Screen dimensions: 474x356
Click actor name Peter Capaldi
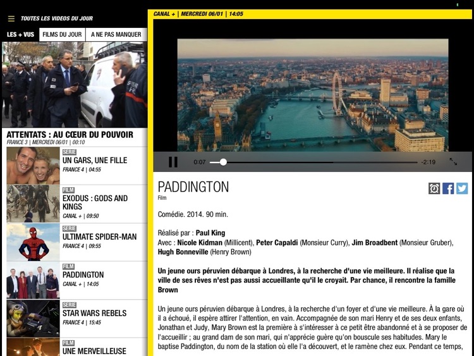coord(277,243)
